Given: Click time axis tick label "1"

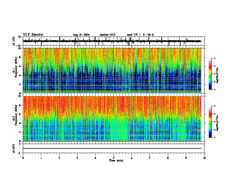Looking at the screenshot, I should 41,158.
